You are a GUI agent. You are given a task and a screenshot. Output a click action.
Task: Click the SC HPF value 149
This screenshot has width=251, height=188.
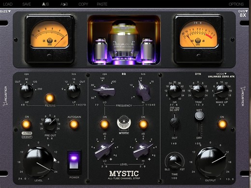pos(174,143)
